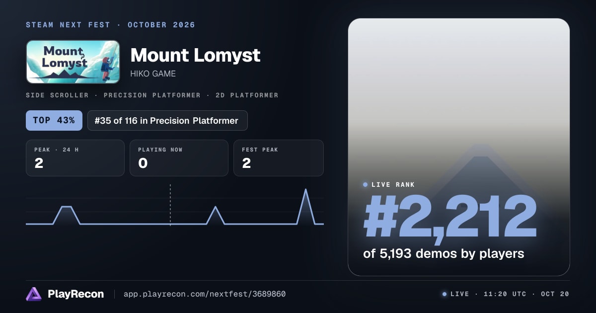The width and height of the screenshot is (596, 313).
Task: Open the app.playrecon.com/nextfest/3689860 link
Action: pyautogui.click(x=205, y=294)
